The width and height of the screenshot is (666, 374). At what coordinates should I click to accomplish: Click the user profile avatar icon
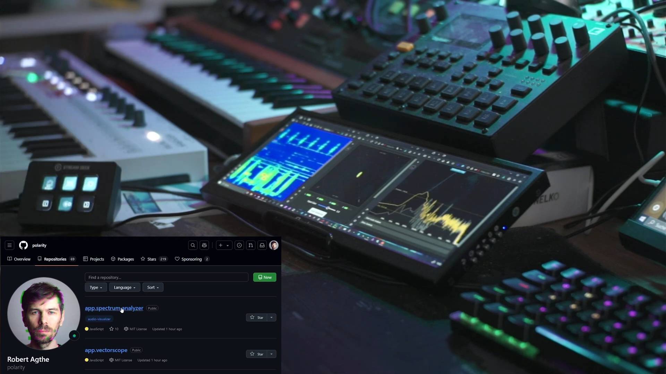click(x=274, y=245)
